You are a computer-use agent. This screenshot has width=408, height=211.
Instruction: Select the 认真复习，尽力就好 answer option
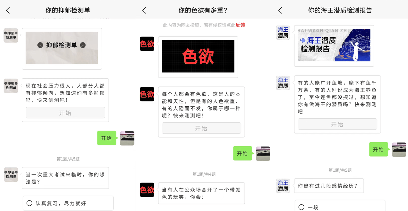(68, 203)
